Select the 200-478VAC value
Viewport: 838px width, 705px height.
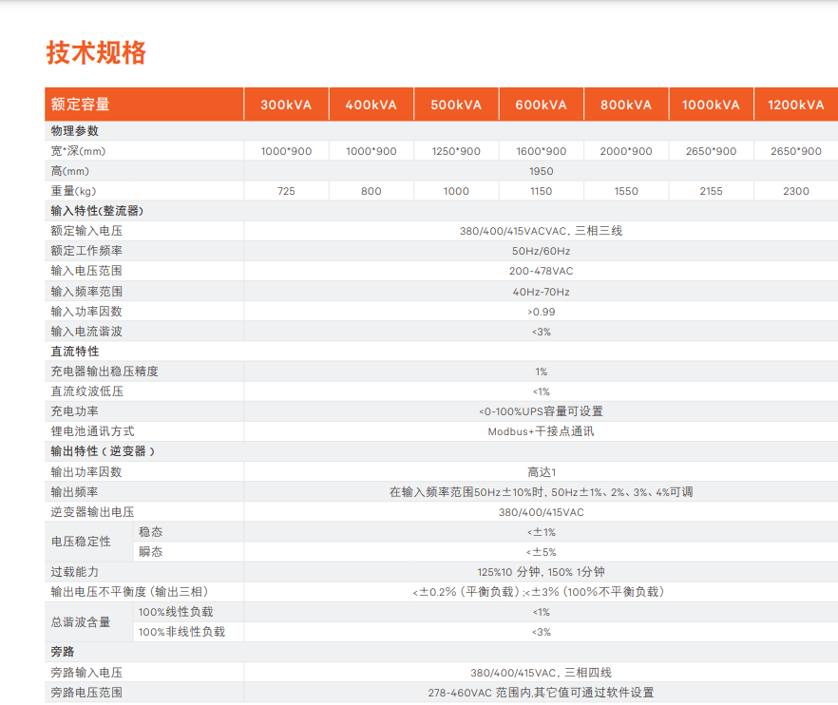[x=541, y=271]
